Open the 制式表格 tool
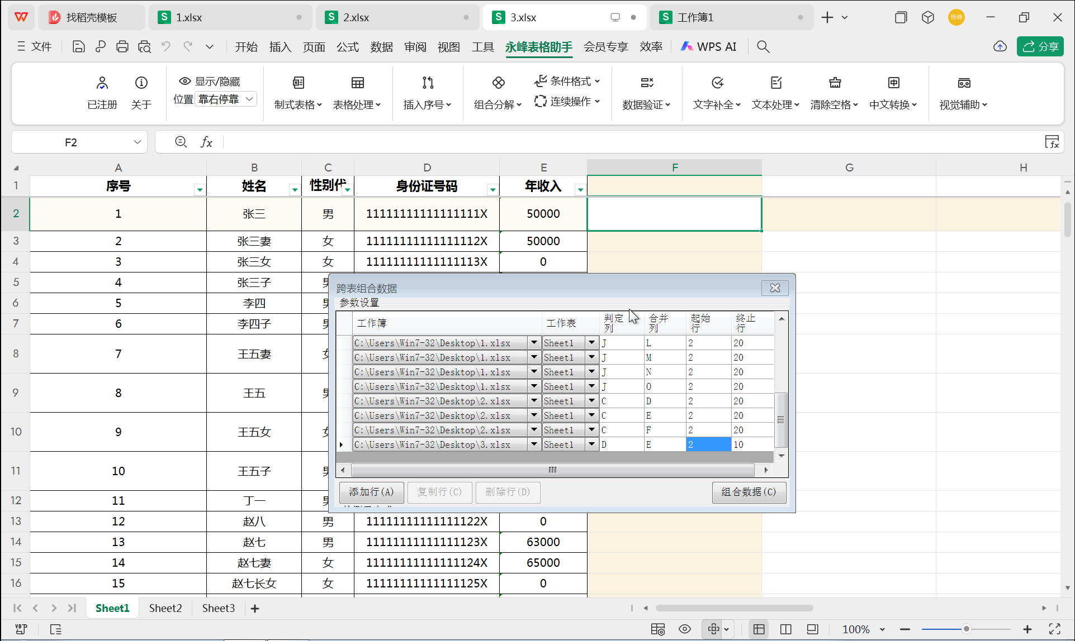The width and height of the screenshot is (1075, 641). tap(298, 92)
